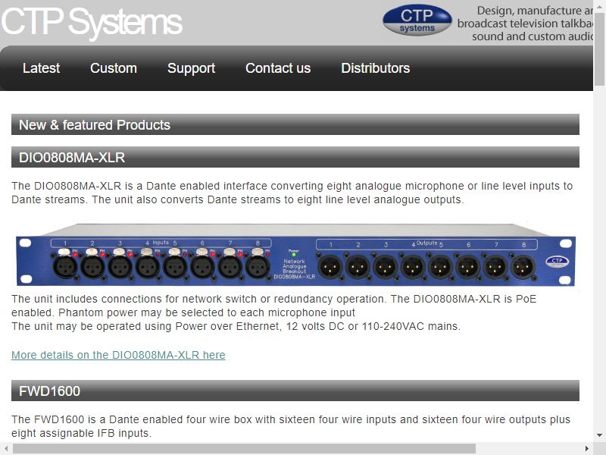Click the vertical scrollbar thumb
The width and height of the screenshot is (606, 455).
pos(599,49)
